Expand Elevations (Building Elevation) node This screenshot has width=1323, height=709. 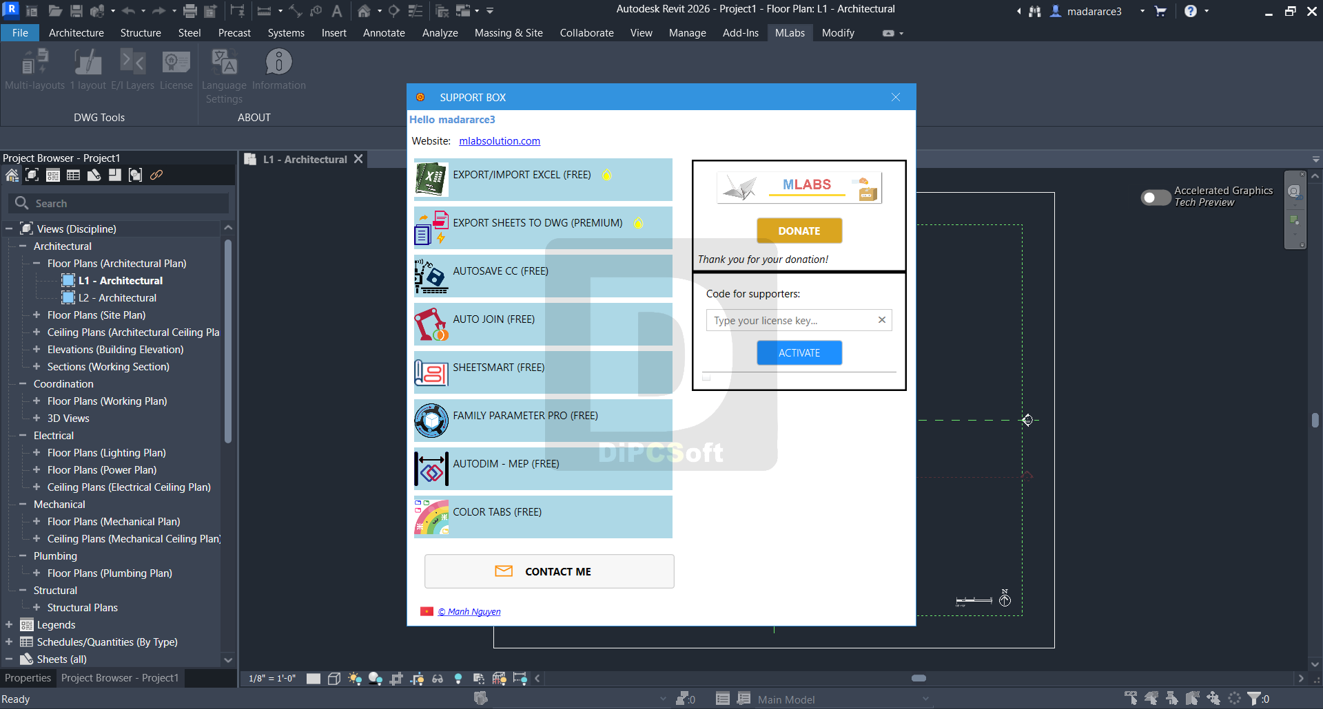(x=37, y=349)
